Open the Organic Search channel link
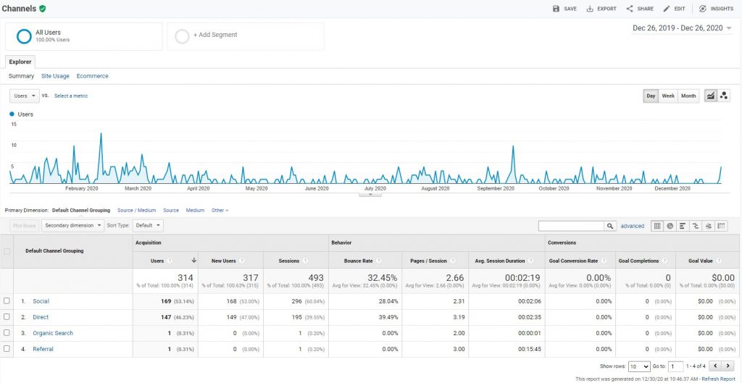This screenshot has height=383, width=742. pyautogui.click(x=53, y=333)
